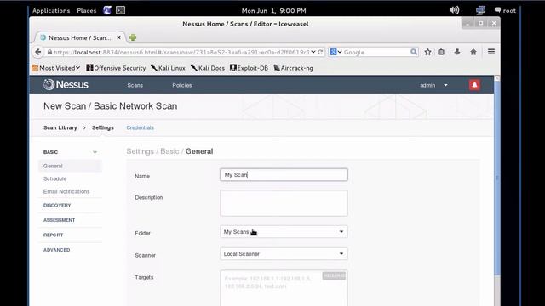The width and height of the screenshot is (545, 306).
Task: Open the Scanner dropdown showing Local Scanner
Action: [284, 254]
